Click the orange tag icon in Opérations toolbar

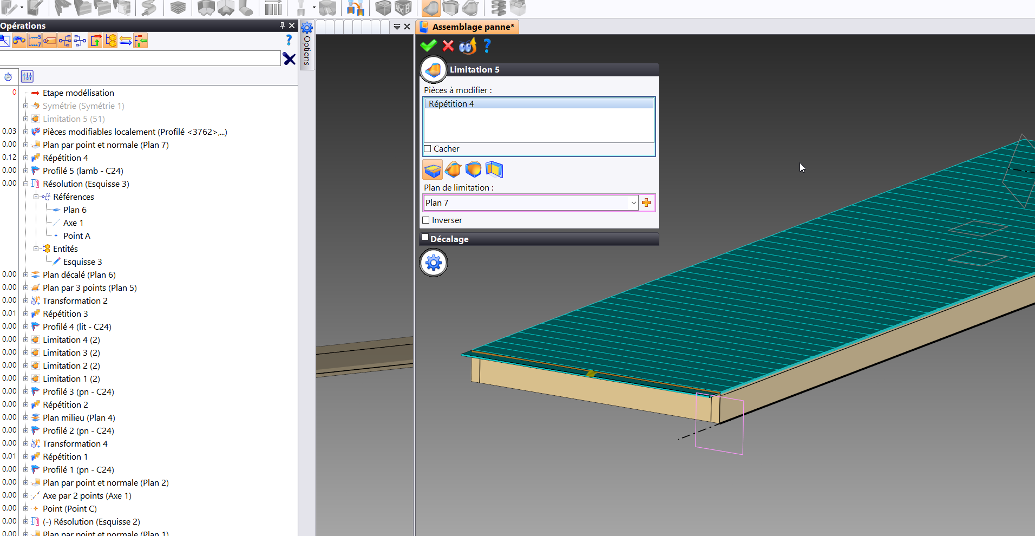point(50,41)
